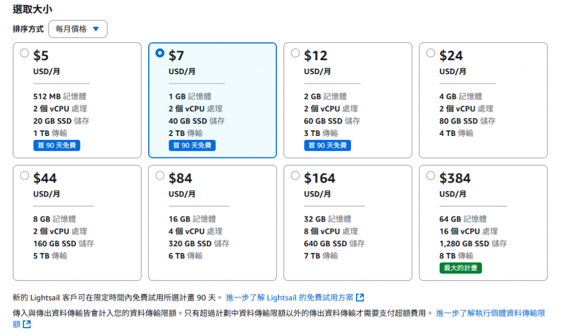575x336 pixels.
Task: Select the $24 USD/month plan radio button
Action: [431, 53]
